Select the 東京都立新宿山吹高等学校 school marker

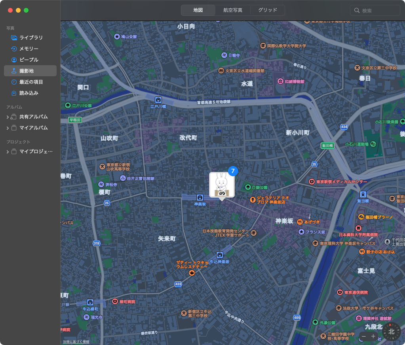[102, 166]
